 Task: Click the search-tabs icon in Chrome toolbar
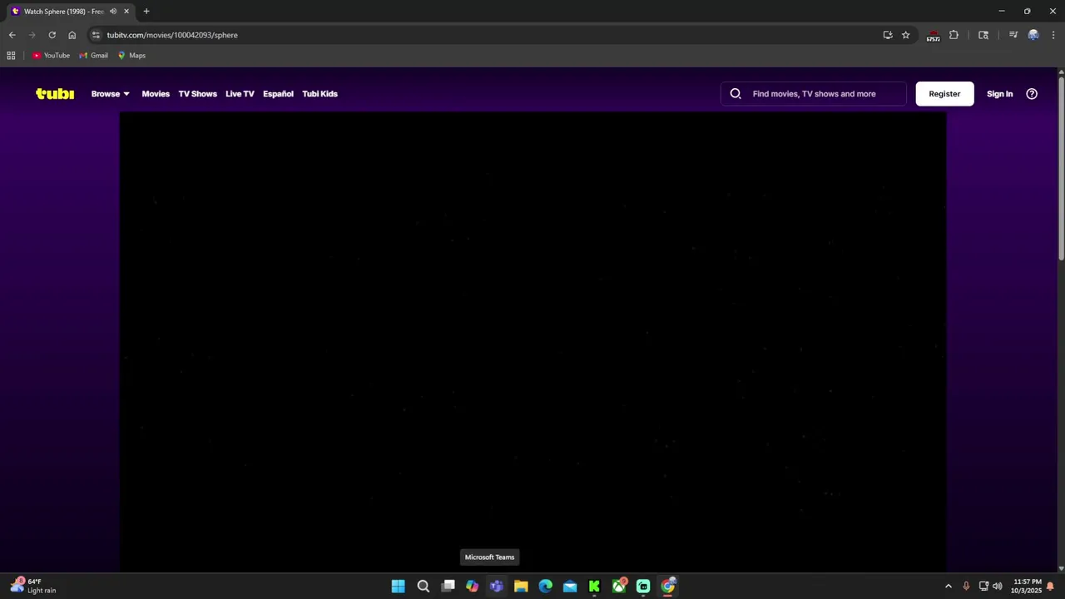click(983, 35)
